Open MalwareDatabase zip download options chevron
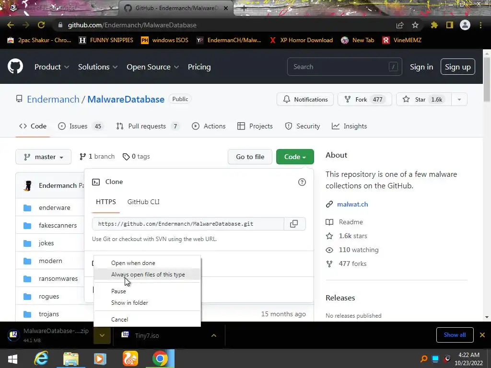 (x=102, y=335)
